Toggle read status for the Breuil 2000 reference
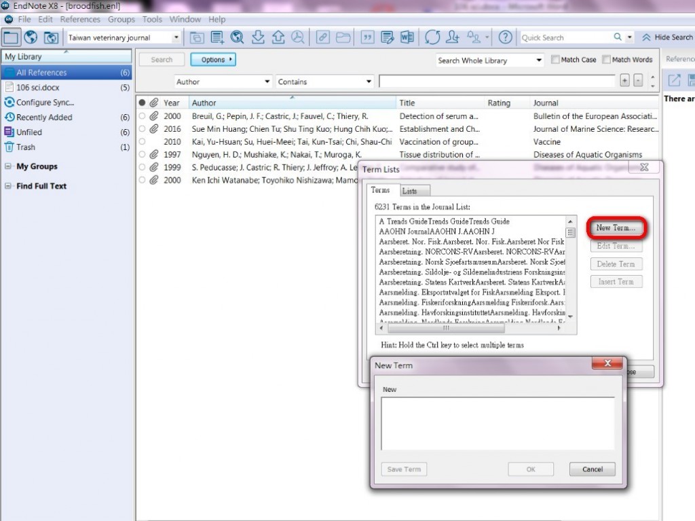This screenshot has width=695, height=521. (x=142, y=116)
